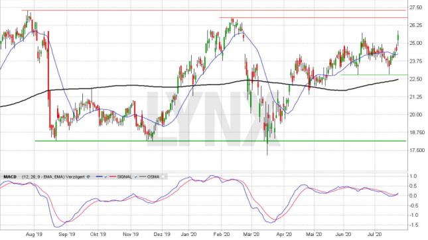
Task: Select the 25.00 price axis label
Action: [x=415, y=43]
